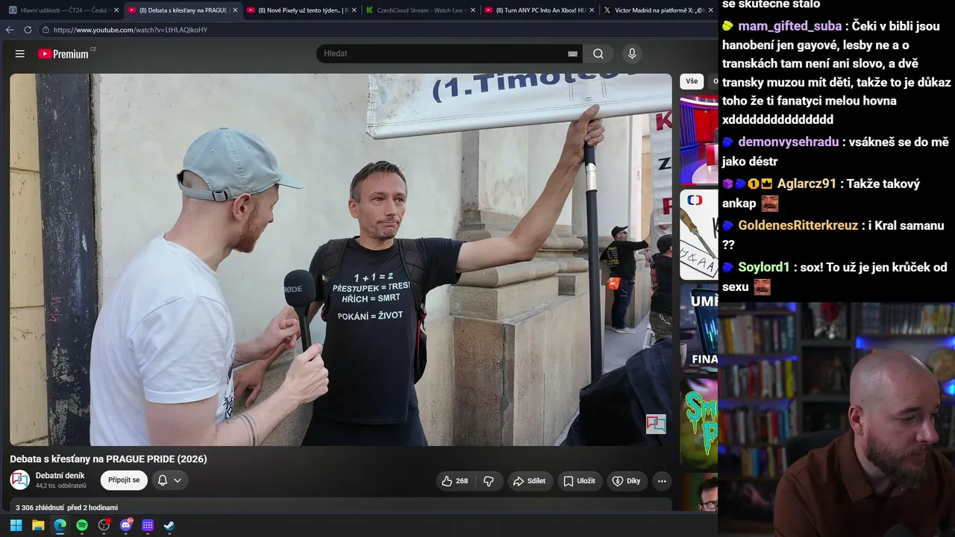
Task: Open File Explorer from the taskbar
Action: (38, 525)
